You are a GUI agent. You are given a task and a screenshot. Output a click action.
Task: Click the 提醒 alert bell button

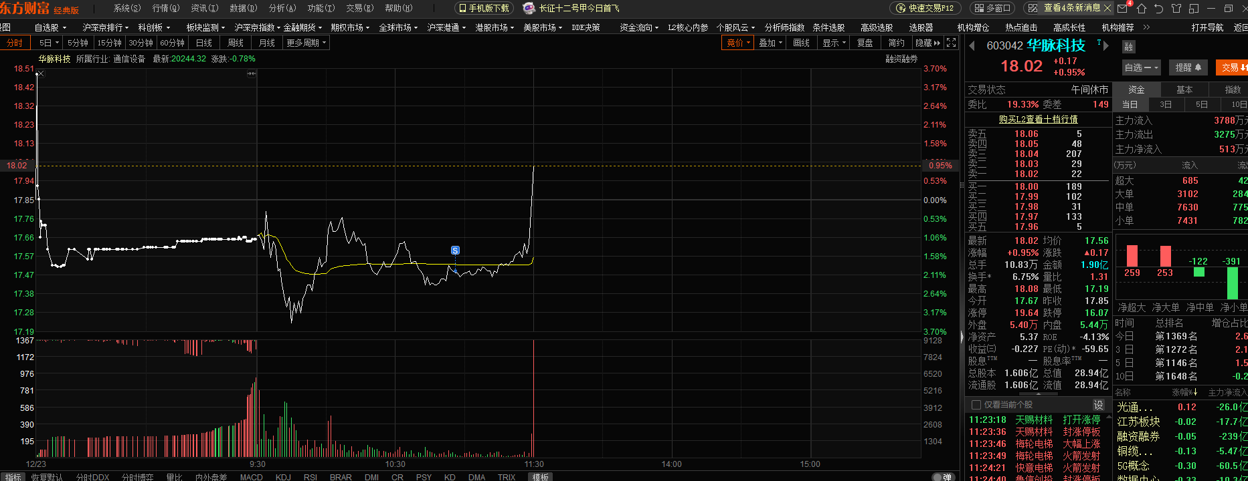(x=1188, y=67)
